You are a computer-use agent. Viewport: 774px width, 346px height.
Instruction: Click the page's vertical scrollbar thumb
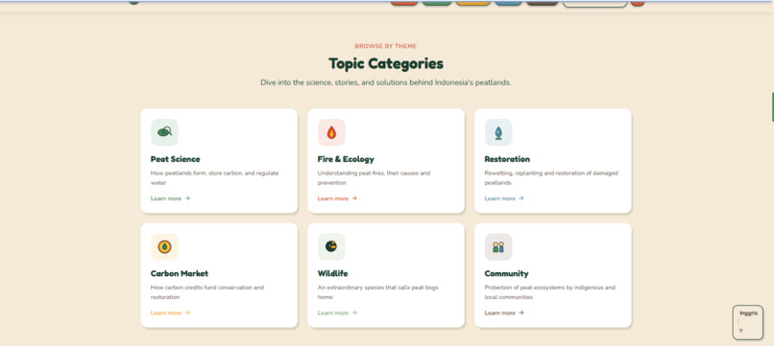(772, 106)
